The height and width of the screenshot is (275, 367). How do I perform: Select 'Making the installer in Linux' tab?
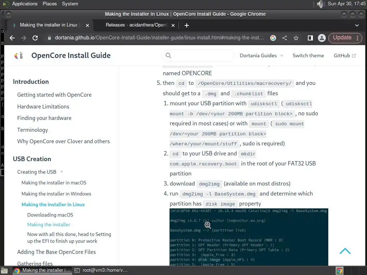pyautogui.click(x=49, y=25)
